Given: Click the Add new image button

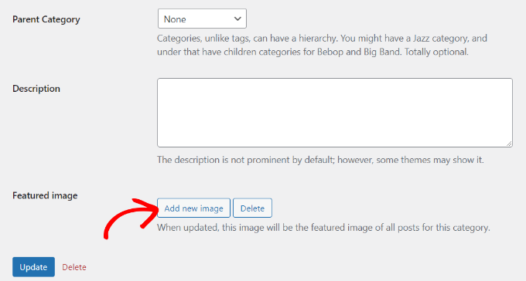Looking at the screenshot, I should [x=193, y=208].
